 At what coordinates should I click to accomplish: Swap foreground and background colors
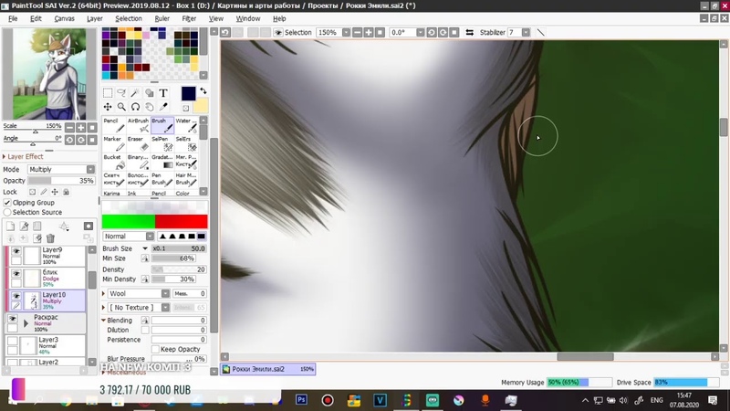[203, 90]
